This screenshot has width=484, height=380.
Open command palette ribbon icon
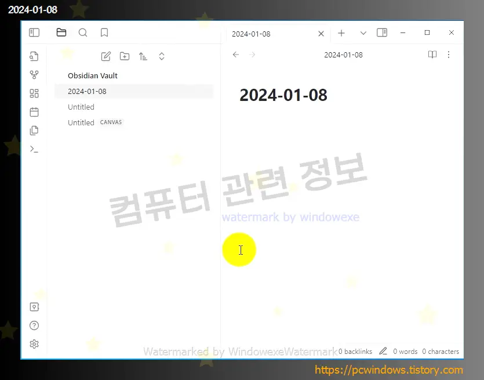34,149
